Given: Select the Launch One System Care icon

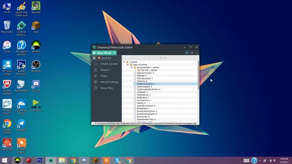Looking at the screenshot, I should [21, 9].
